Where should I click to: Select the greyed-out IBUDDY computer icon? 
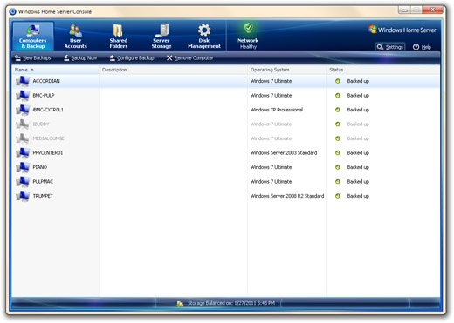[23, 124]
